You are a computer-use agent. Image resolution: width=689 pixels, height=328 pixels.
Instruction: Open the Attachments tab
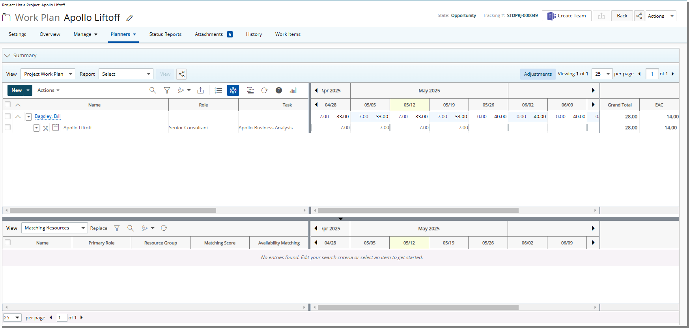(213, 34)
